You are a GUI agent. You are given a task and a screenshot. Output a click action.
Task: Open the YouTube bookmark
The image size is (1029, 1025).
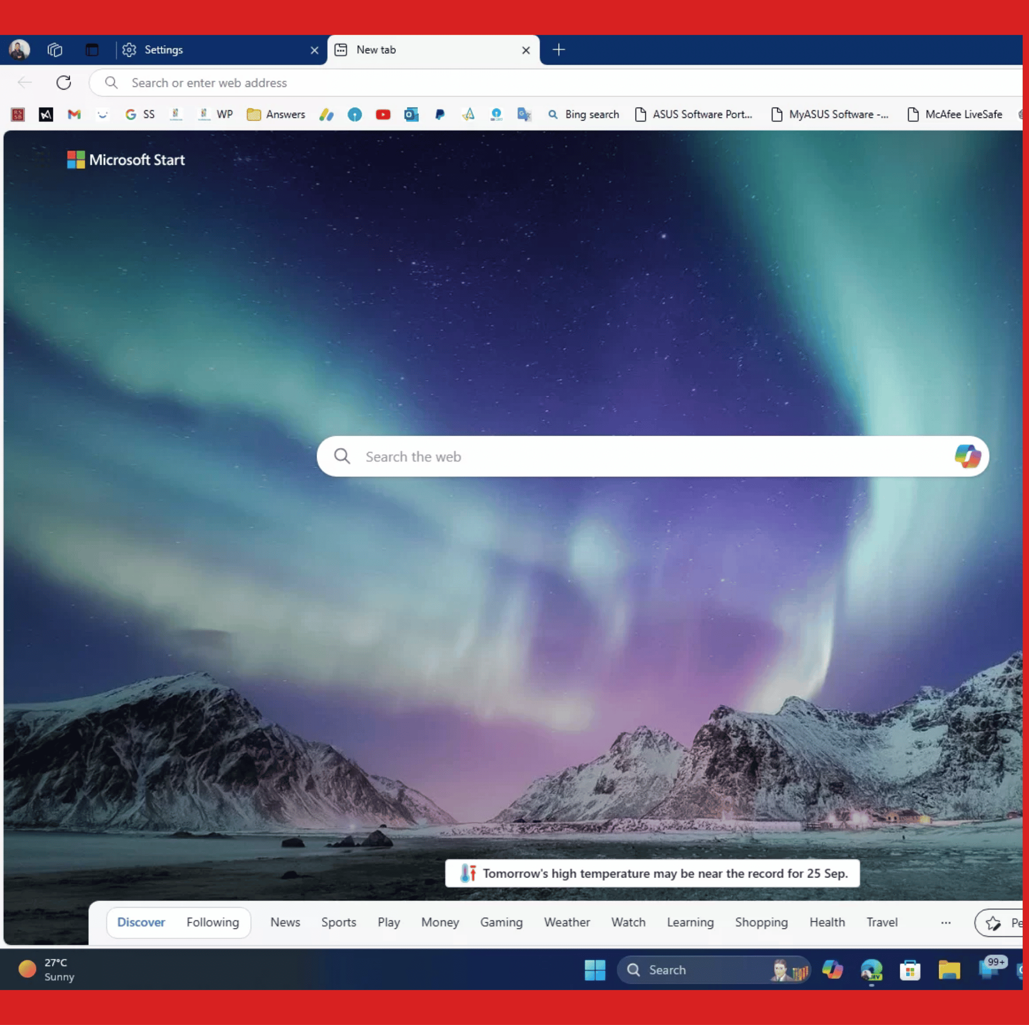coord(383,114)
